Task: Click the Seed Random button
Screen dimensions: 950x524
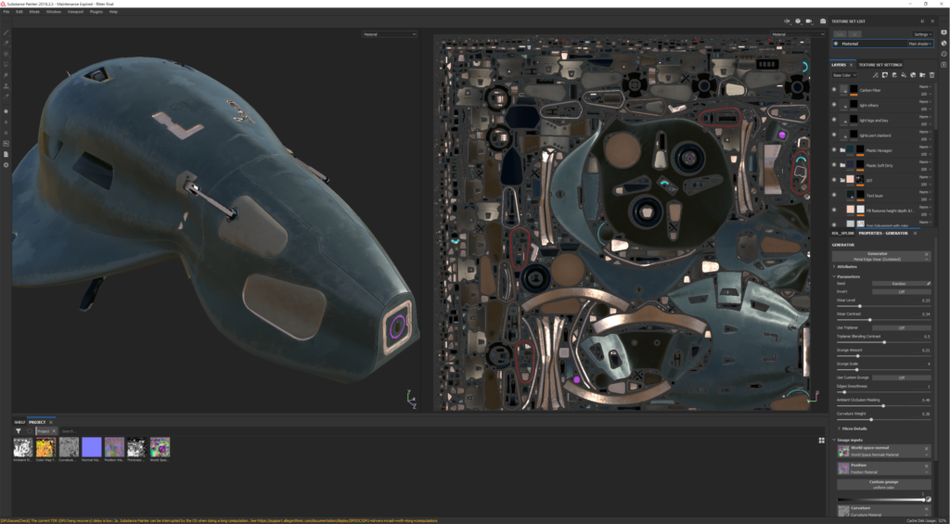Action: click(898, 284)
